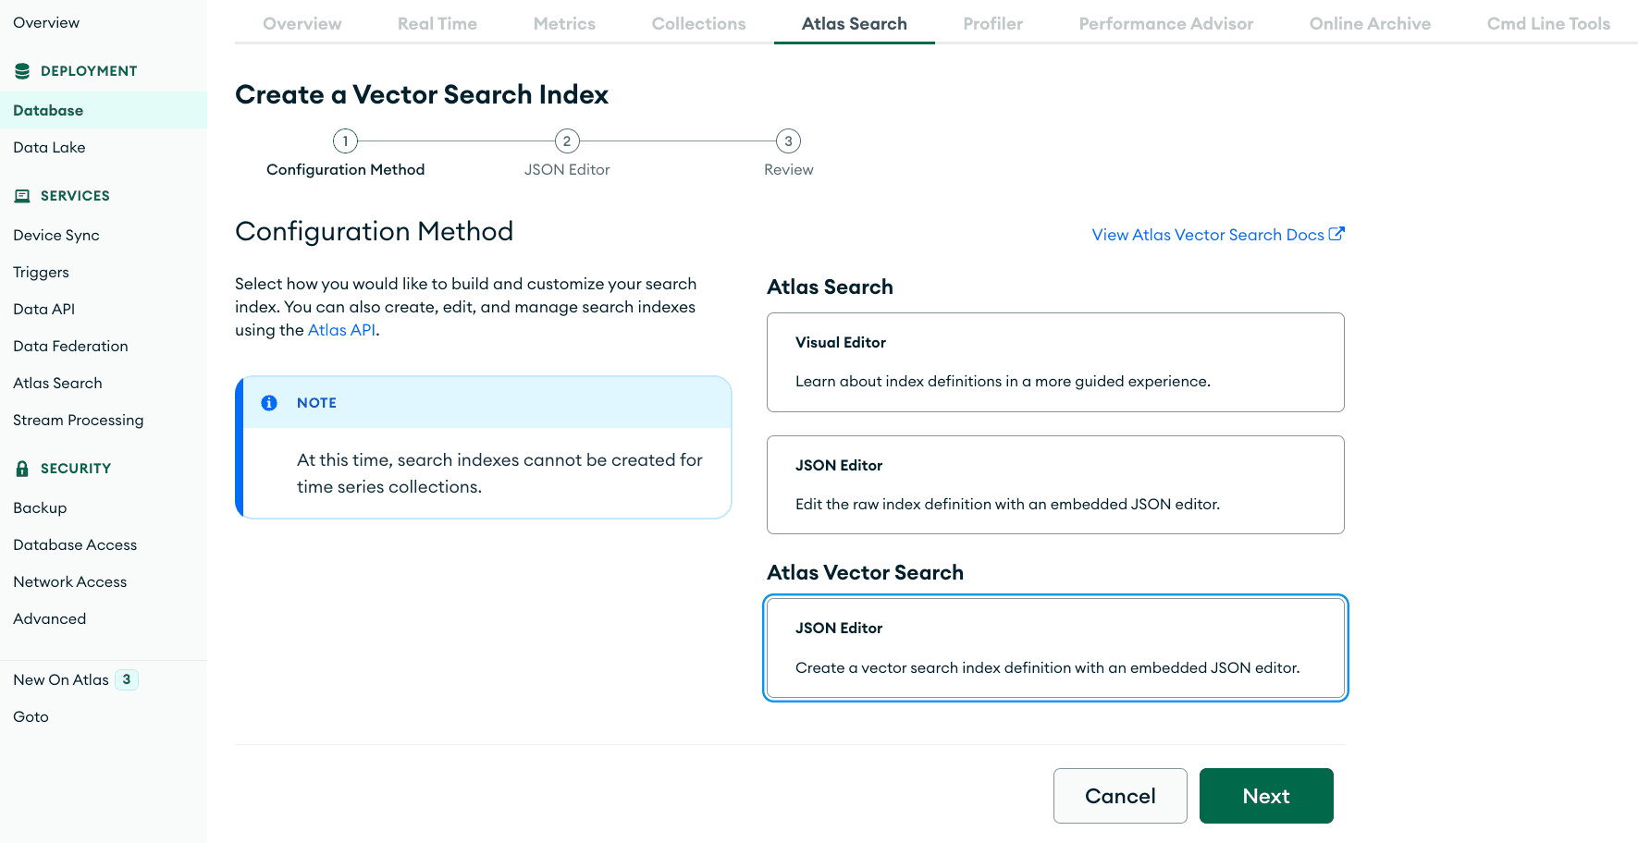Click the blue info icon beside NOTE

[x=269, y=403]
